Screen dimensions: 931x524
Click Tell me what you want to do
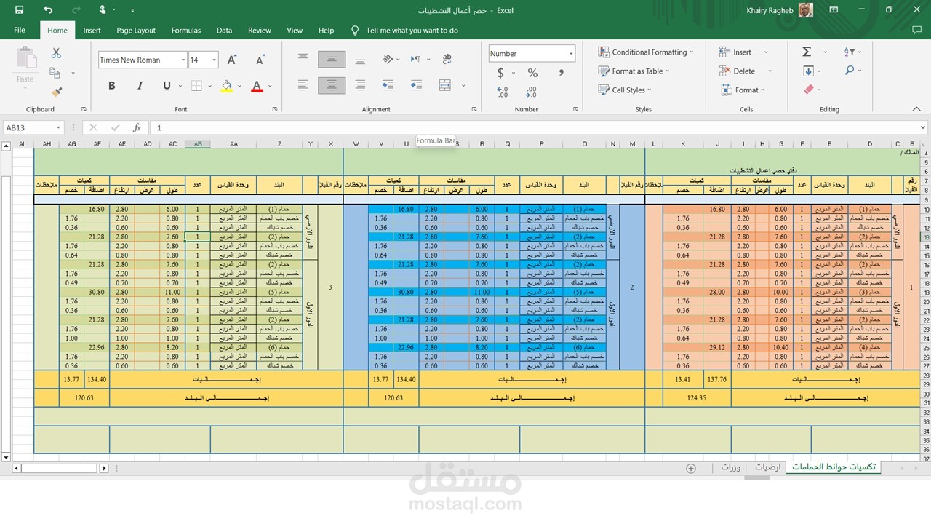pos(412,31)
